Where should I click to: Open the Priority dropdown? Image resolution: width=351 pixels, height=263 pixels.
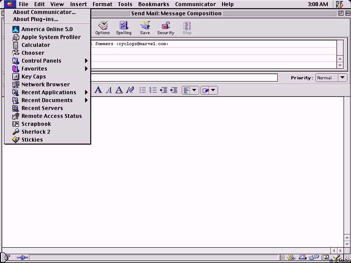click(331, 78)
